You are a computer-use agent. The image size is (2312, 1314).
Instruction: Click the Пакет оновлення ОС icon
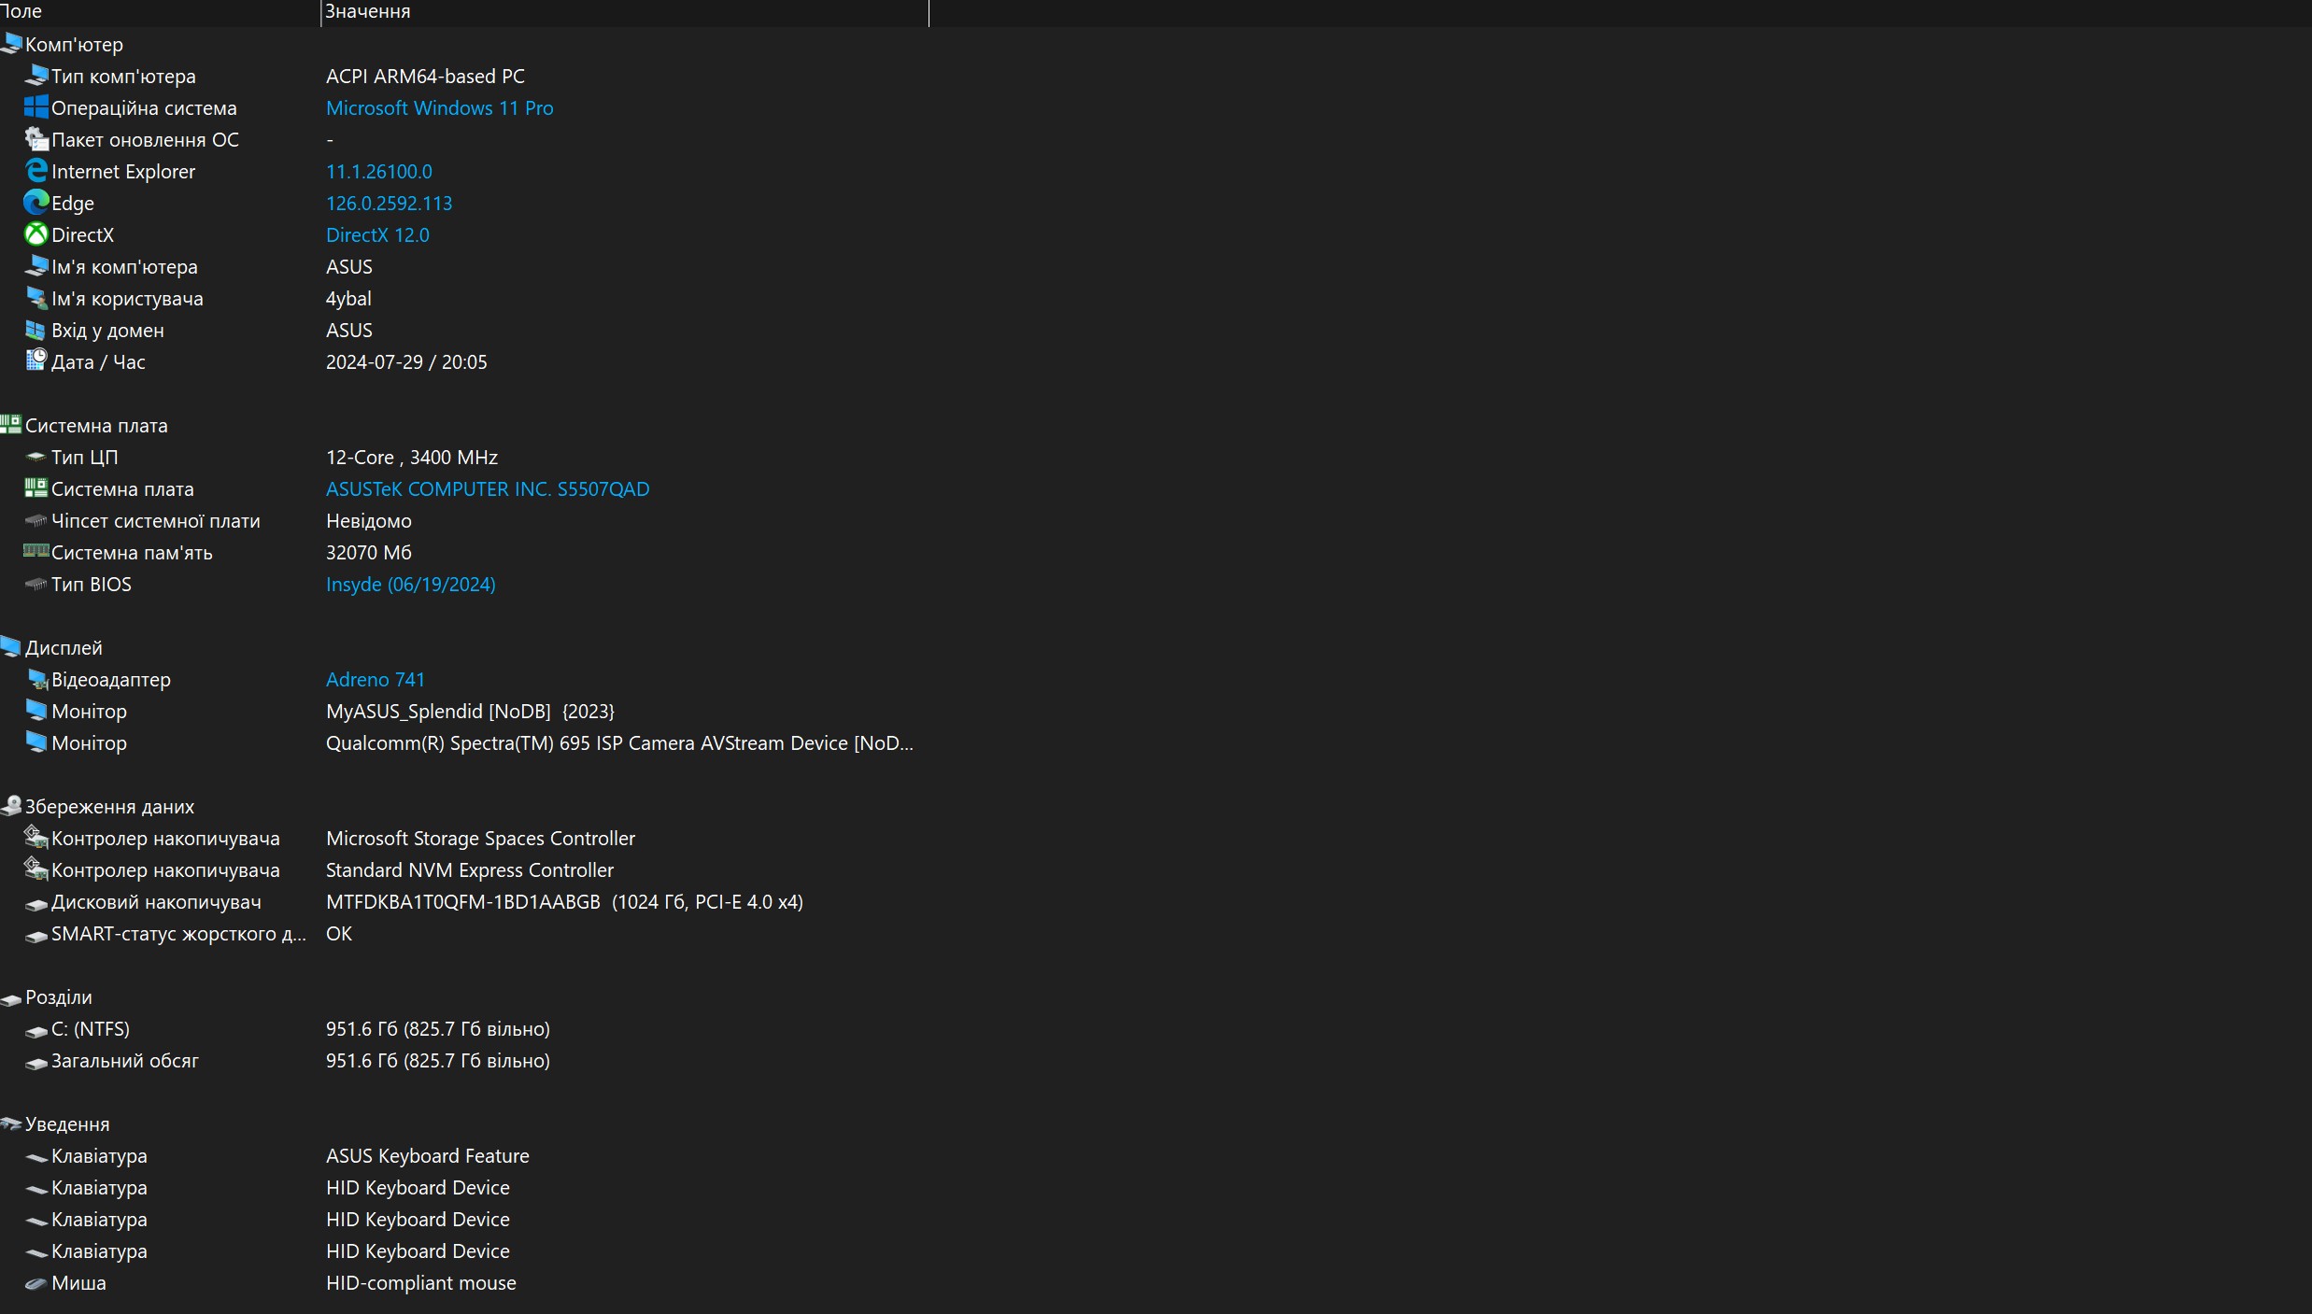35,138
